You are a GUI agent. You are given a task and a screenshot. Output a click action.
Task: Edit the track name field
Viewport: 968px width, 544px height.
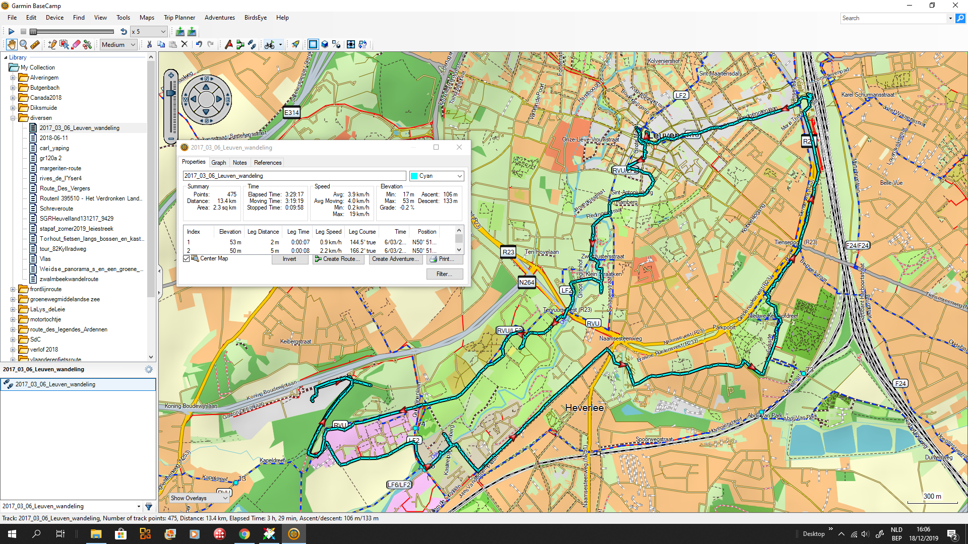pyautogui.click(x=294, y=176)
